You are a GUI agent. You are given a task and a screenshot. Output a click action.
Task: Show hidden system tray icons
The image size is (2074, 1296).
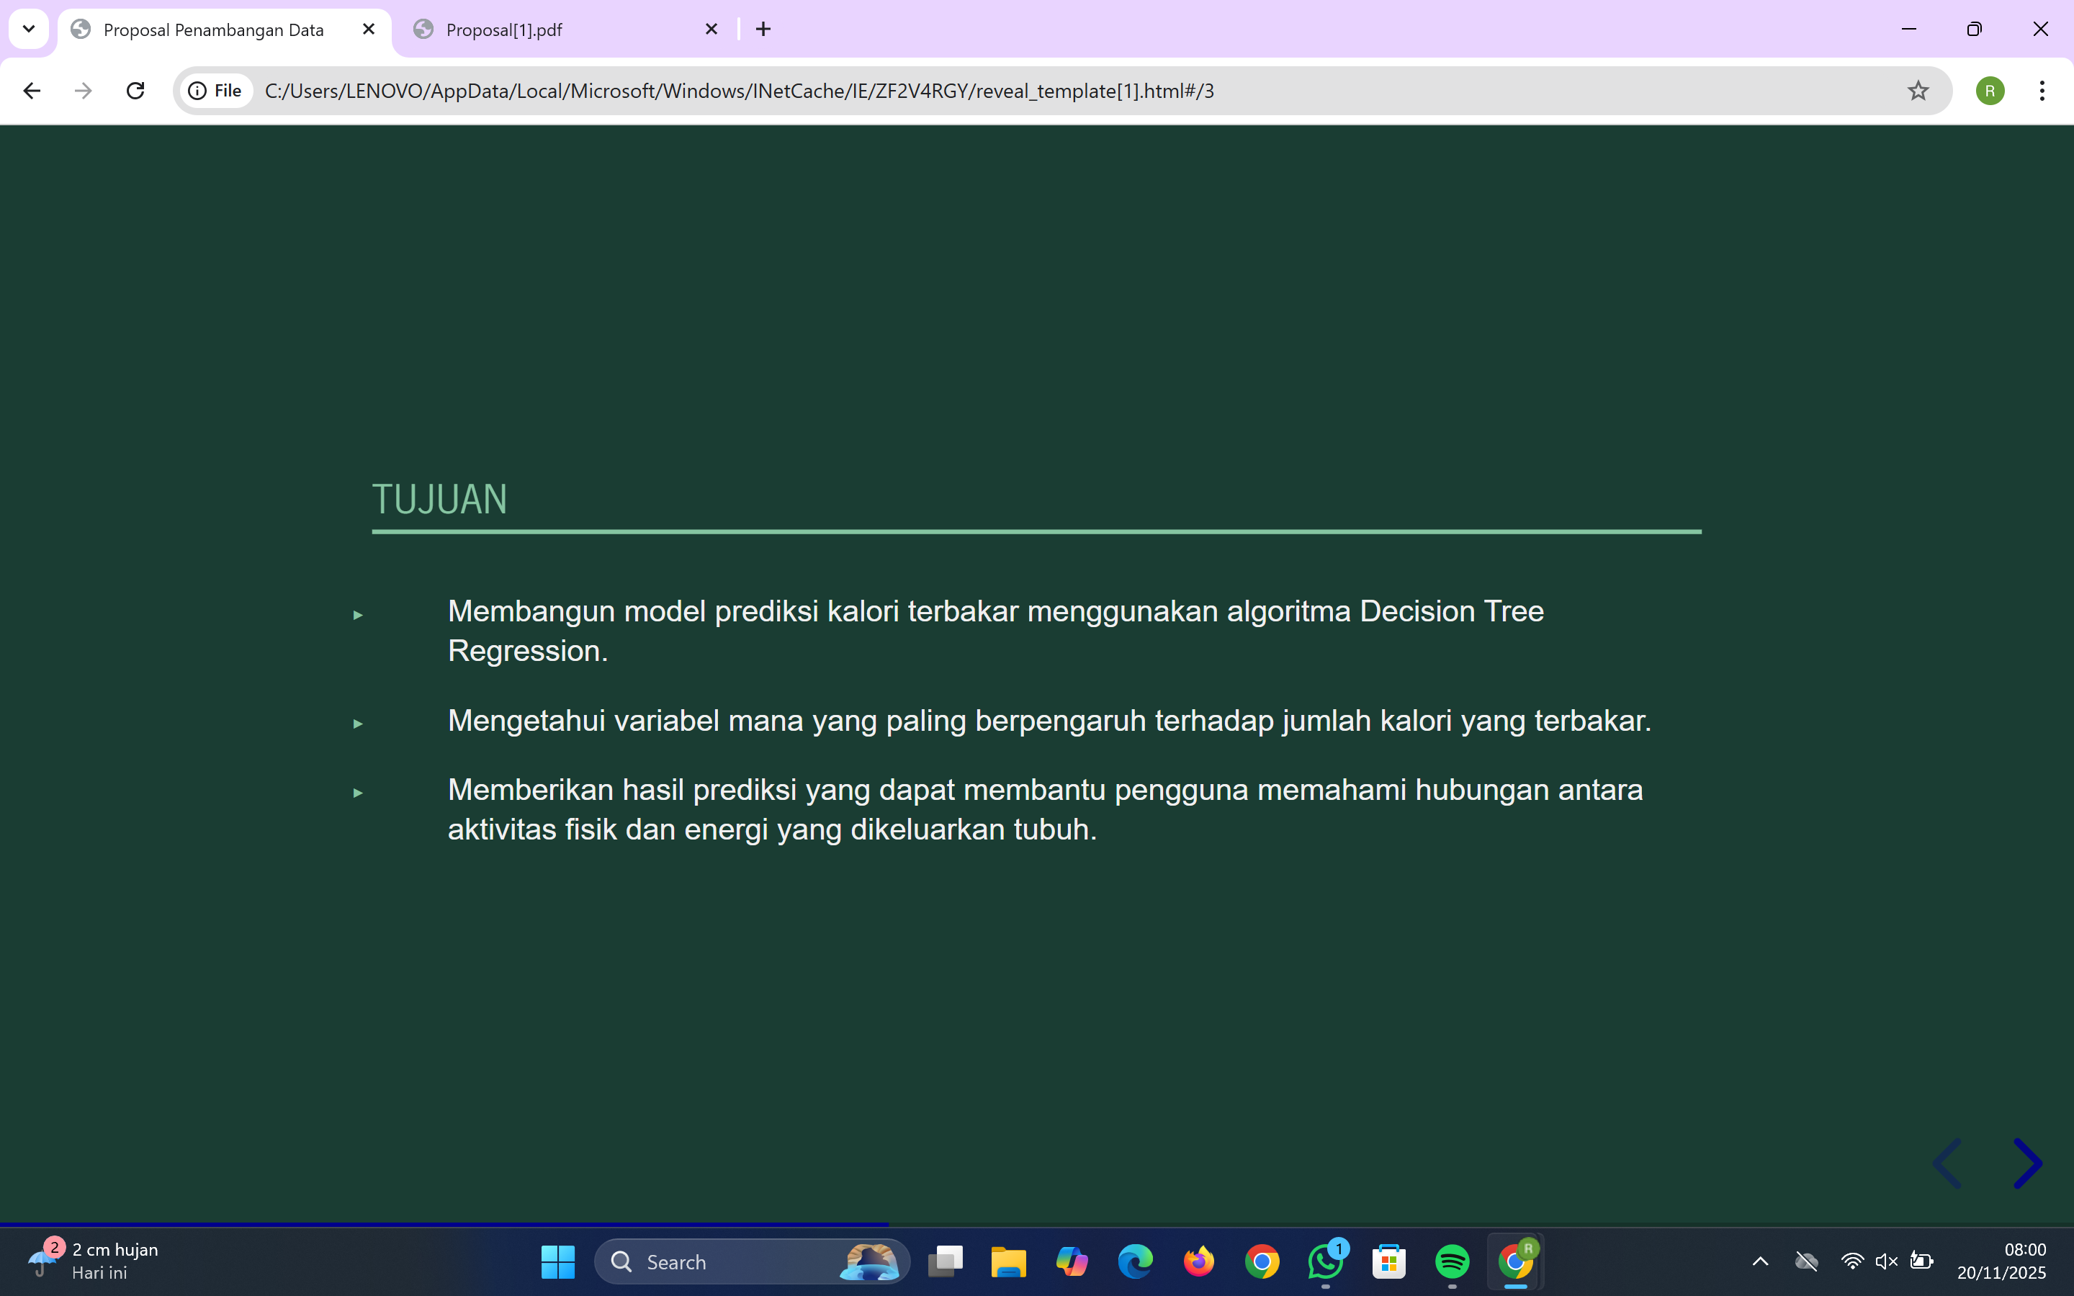[x=1760, y=1261]
